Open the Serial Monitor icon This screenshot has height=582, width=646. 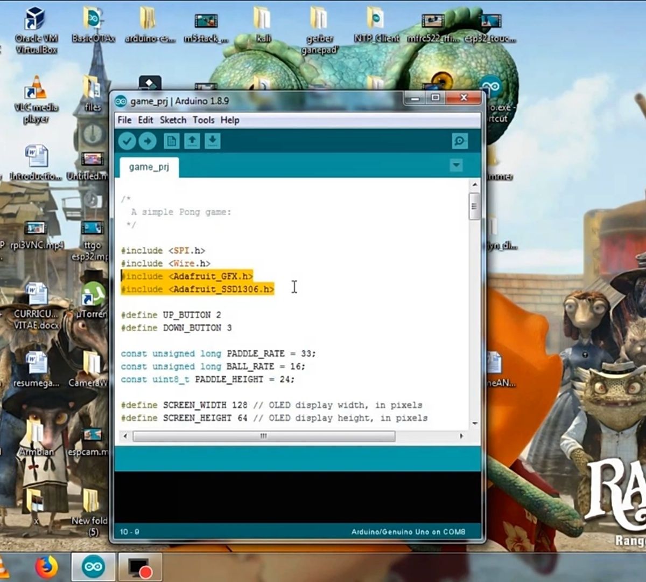click(x=459, y=141)
